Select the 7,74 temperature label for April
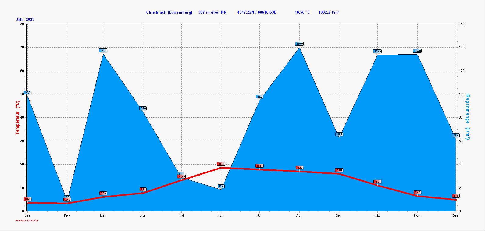The height and width of the screenshot is (231, 485). pyautogui.click(x=143, y=189)
